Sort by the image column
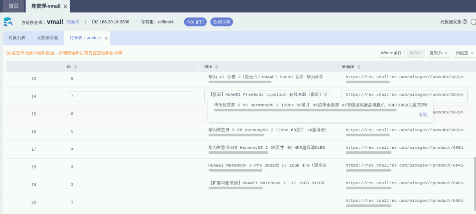This screenshot has height=214, width=476. pos(359,67)
